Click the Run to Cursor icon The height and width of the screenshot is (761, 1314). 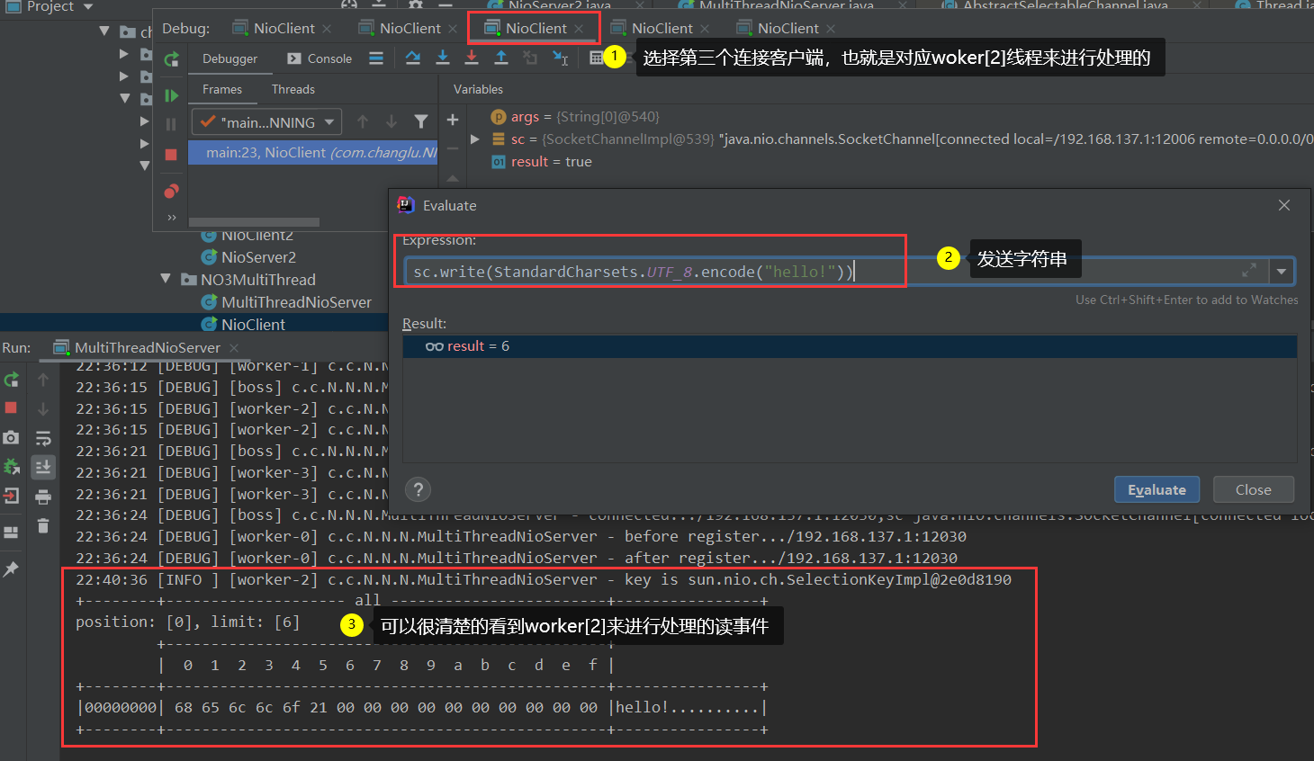pyautogui.click(x=560, y=58)
